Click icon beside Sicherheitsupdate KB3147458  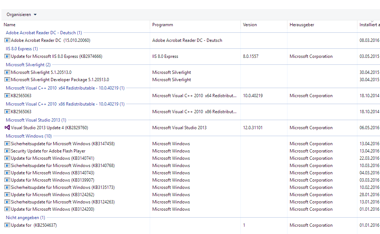[7, 144]
